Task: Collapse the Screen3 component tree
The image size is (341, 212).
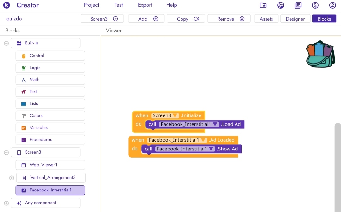Action: click(6, 153)
